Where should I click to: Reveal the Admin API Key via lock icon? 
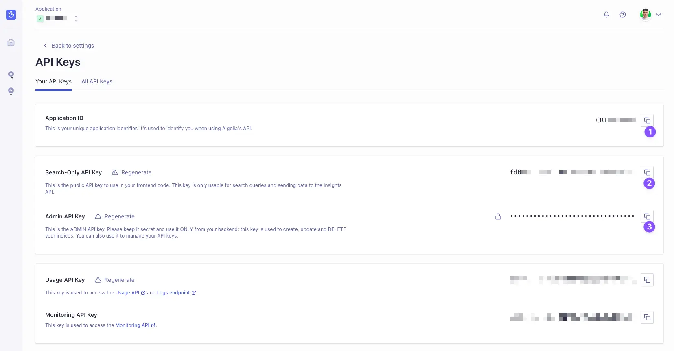pos(498,216)
